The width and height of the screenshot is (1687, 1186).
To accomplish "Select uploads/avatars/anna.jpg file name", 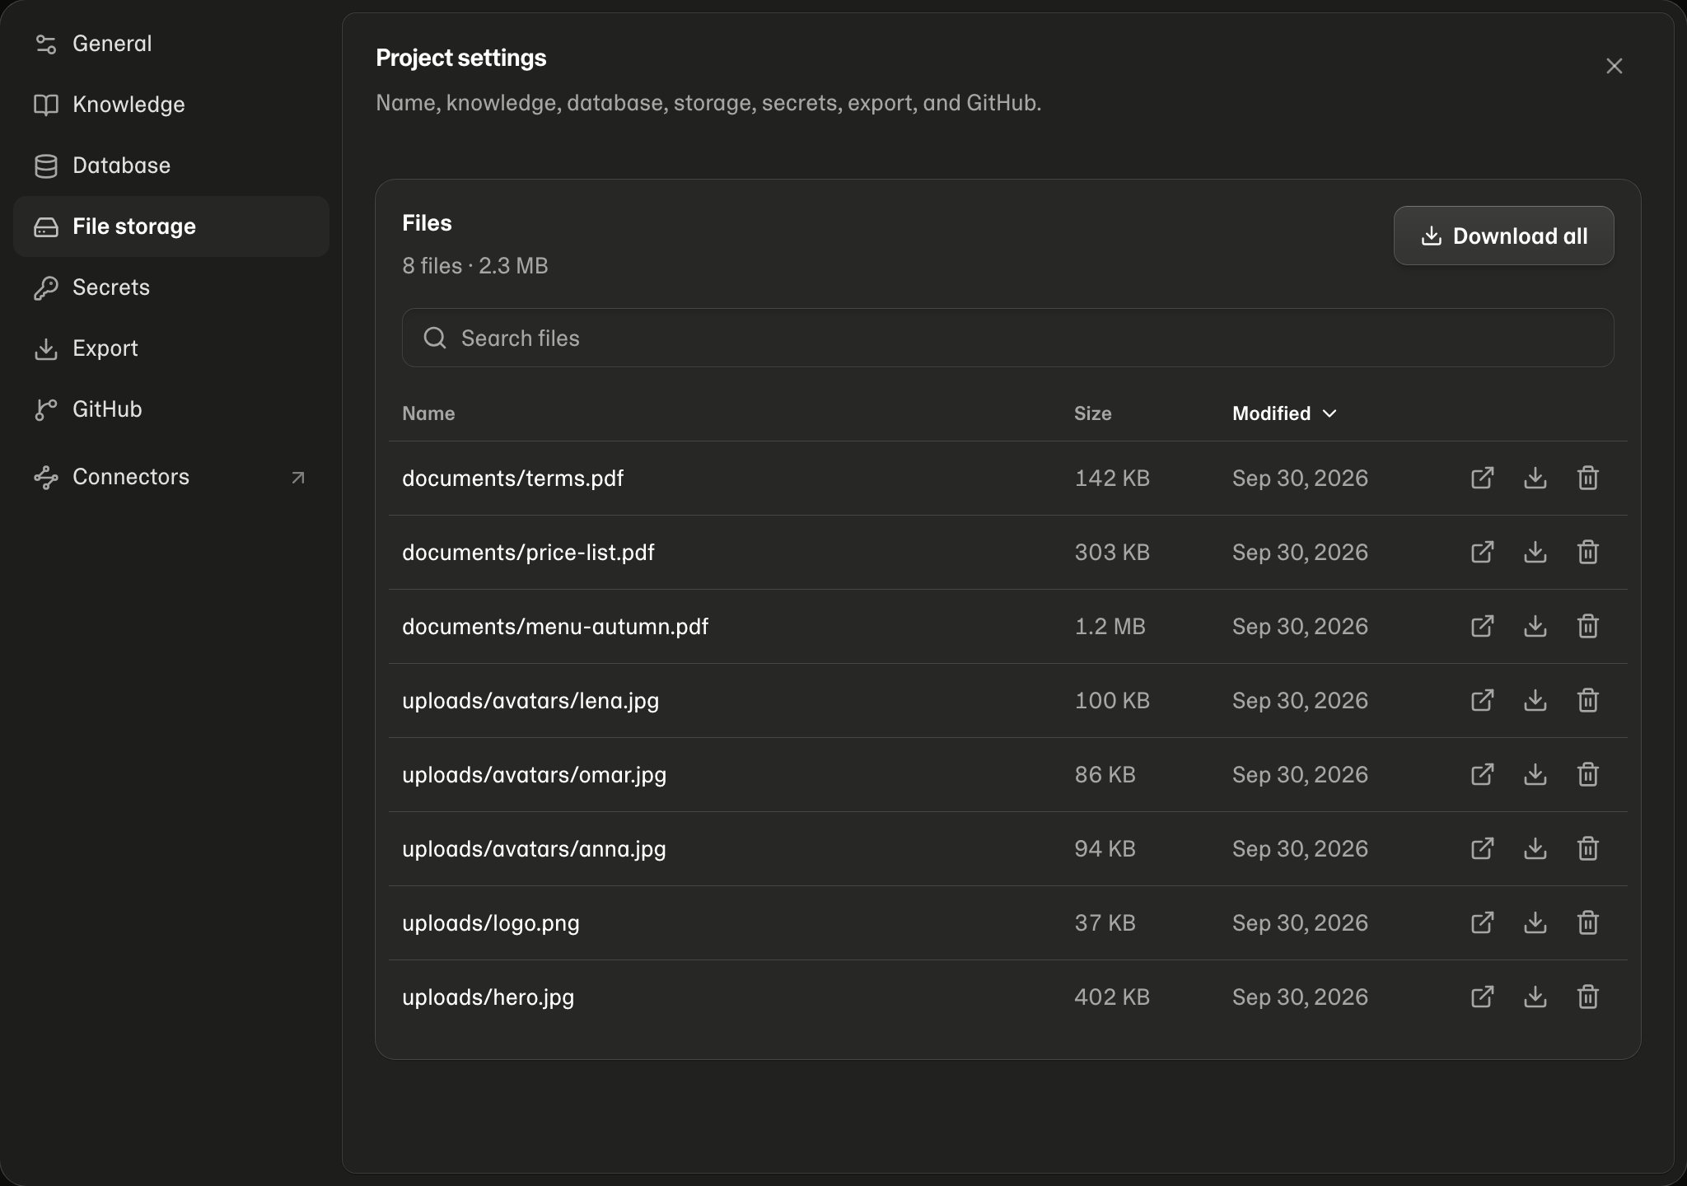I will pyautogui.click(x=534, y=849).
